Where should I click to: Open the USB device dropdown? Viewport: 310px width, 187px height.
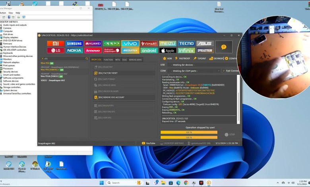coord(195,65)
